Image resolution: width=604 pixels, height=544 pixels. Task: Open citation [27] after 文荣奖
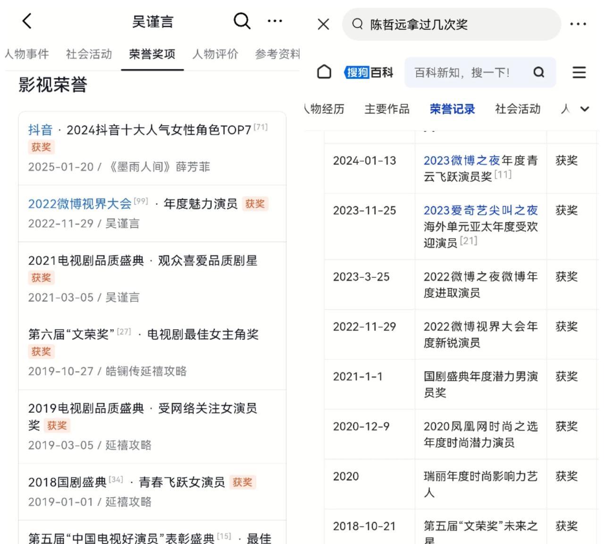124,331
